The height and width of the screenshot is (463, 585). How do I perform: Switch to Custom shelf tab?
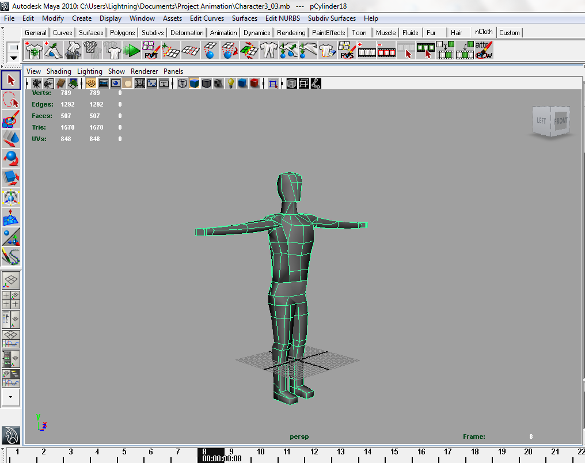[x=509, y=33]
